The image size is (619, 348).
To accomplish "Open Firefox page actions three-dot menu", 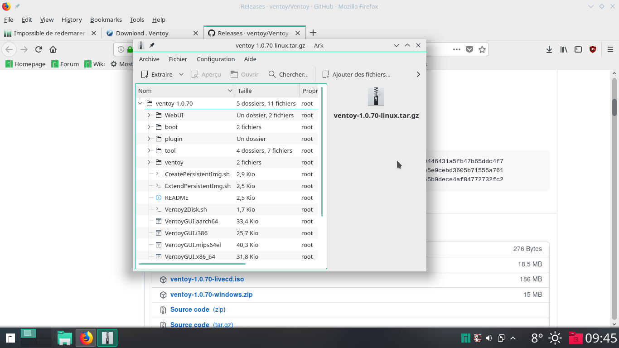I will 457,49.
